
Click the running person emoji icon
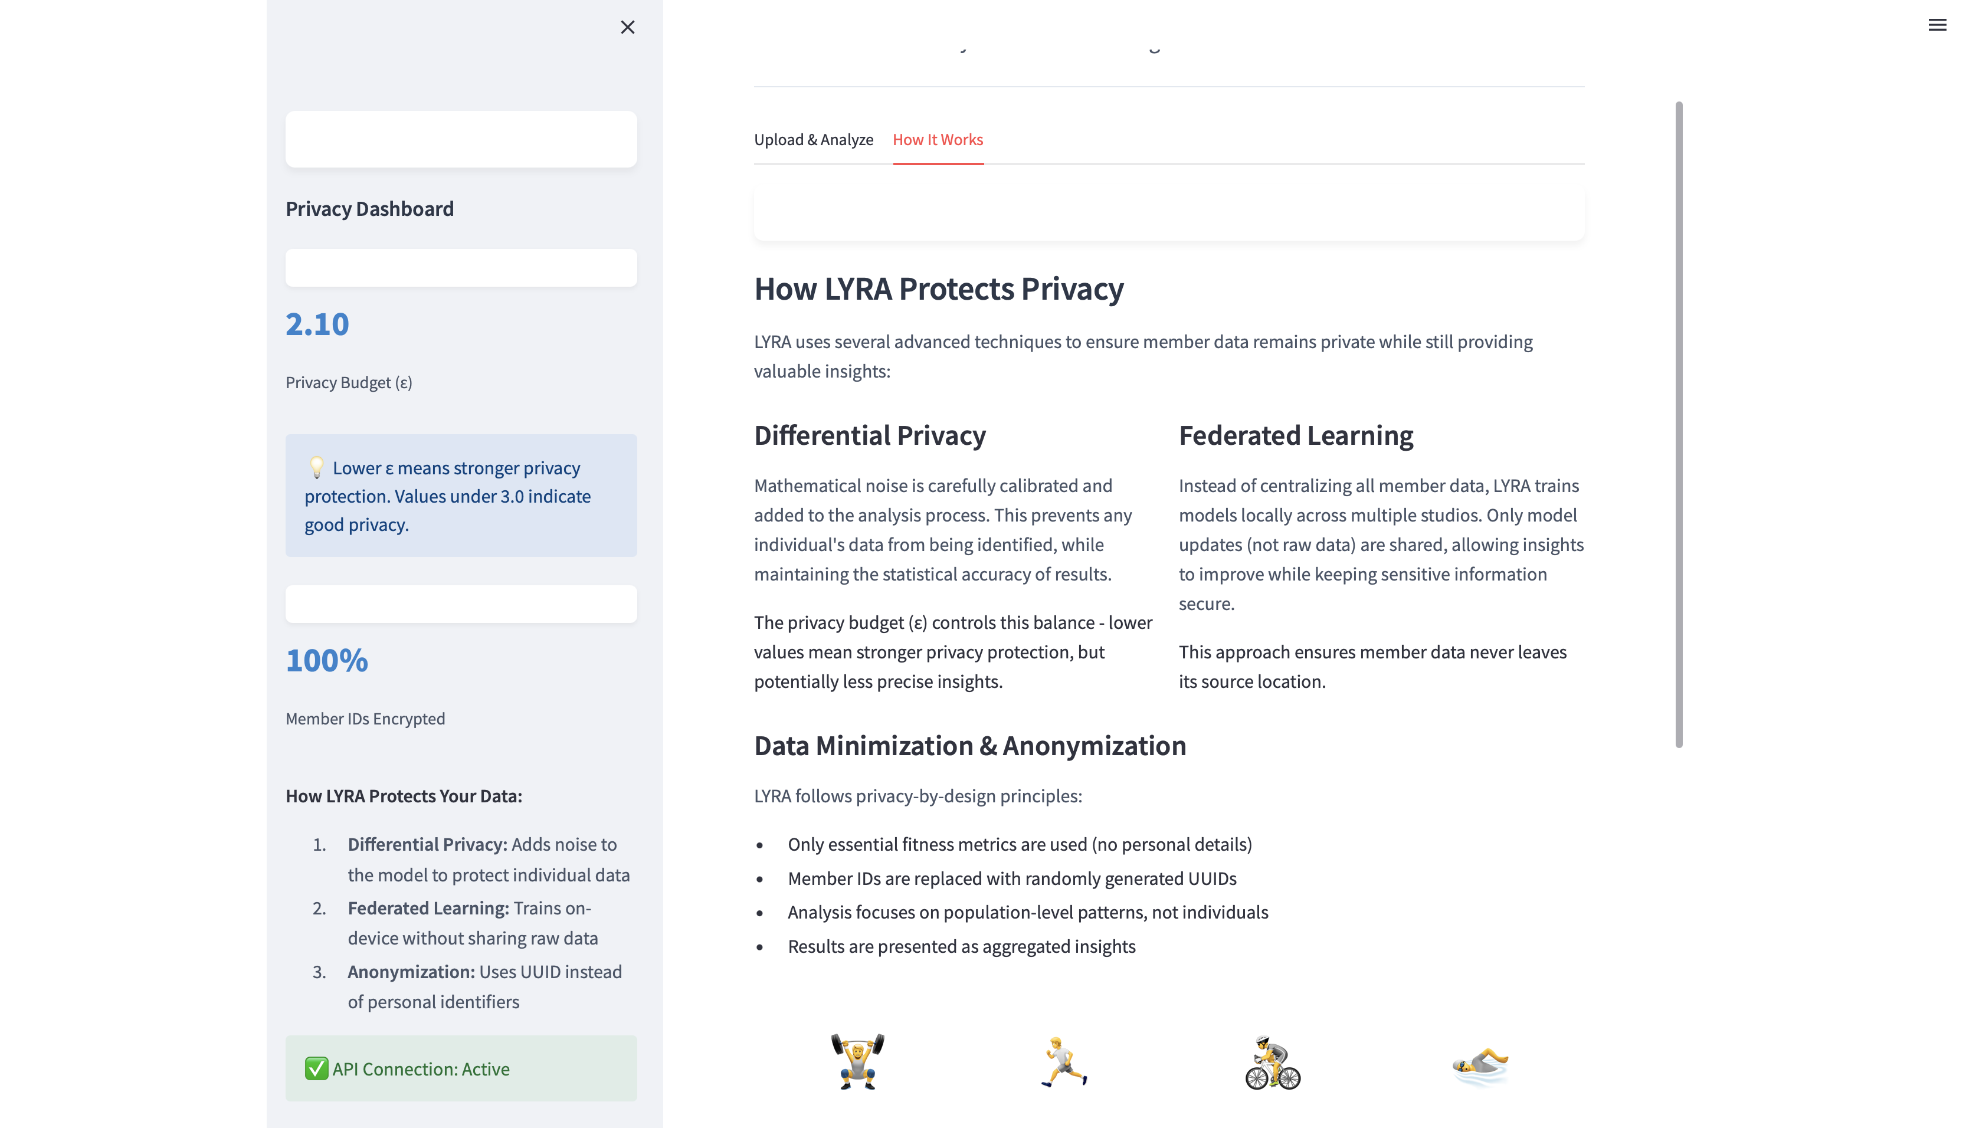tap(1064, 1061)
